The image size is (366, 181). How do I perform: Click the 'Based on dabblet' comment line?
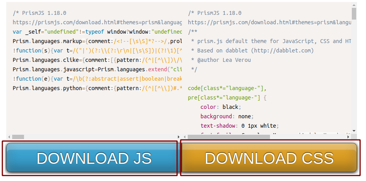pos(252,51)
